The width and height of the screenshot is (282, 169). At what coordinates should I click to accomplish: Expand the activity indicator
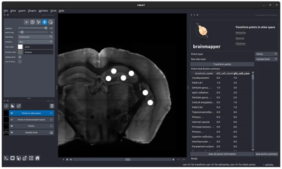coord(268,165)
